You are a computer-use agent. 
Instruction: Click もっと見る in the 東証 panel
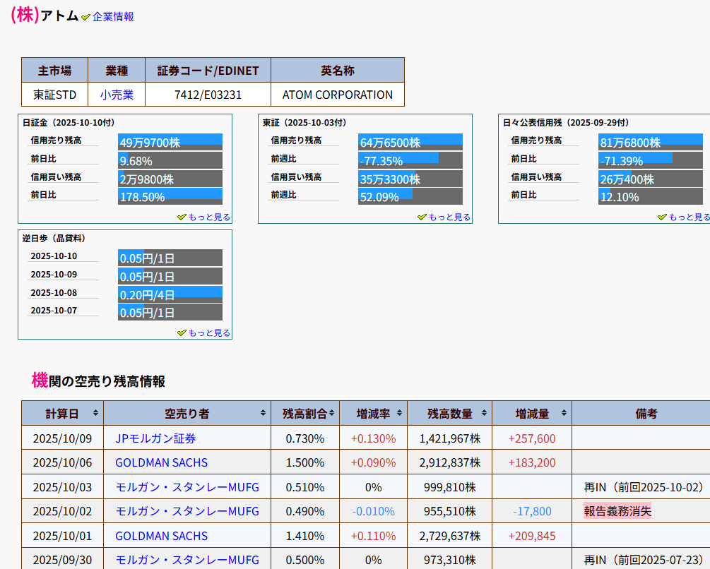[x=449, y=217]
